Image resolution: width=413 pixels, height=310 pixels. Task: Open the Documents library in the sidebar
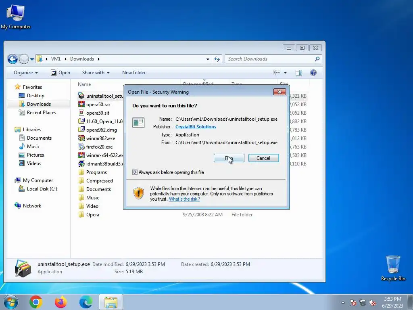(x=39, y=138)
